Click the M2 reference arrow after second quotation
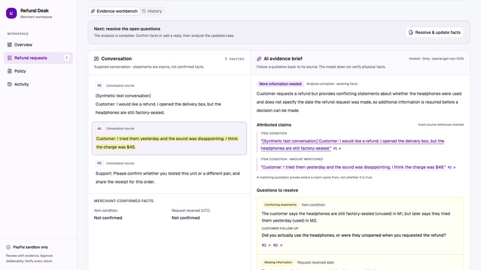 point(452,167)
